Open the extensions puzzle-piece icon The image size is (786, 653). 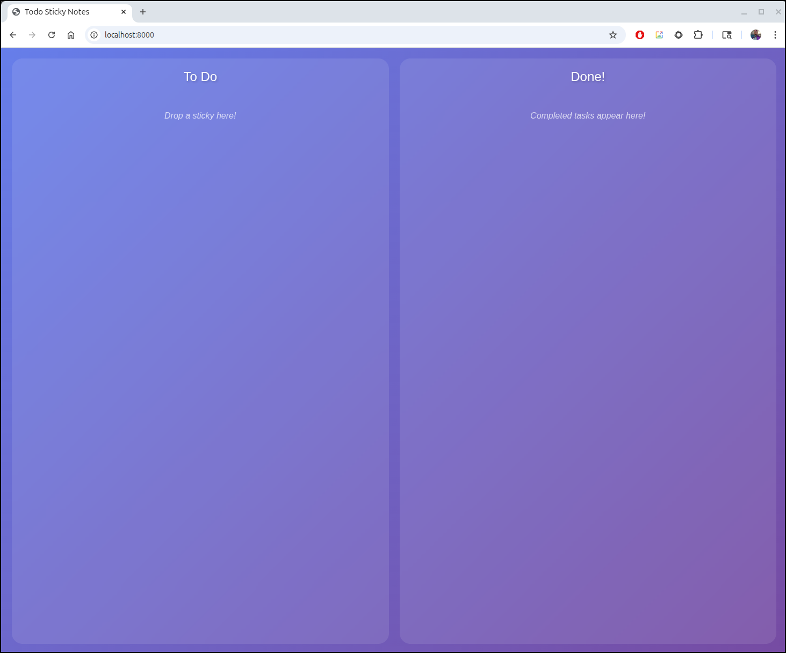[x=698, y=34]
